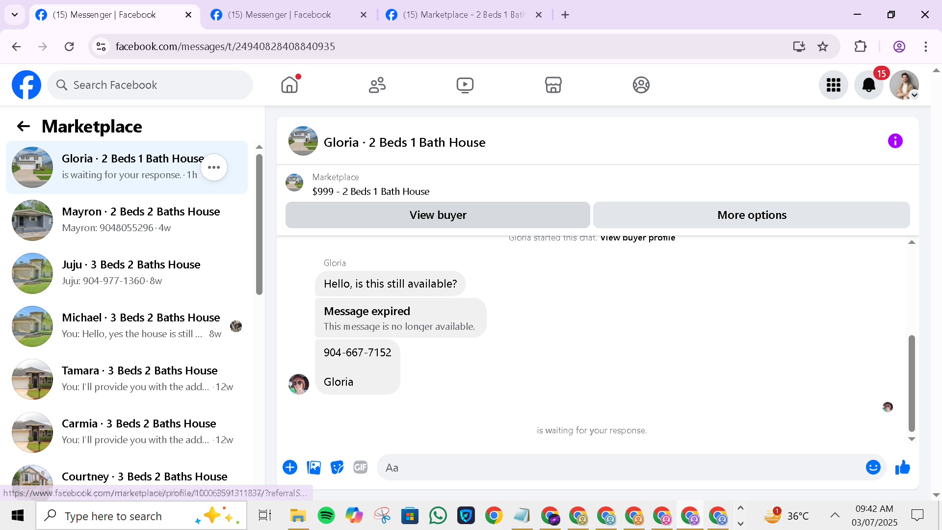Send a thumbs-up like
Screen dimensions: 942x530
point(902,467)
